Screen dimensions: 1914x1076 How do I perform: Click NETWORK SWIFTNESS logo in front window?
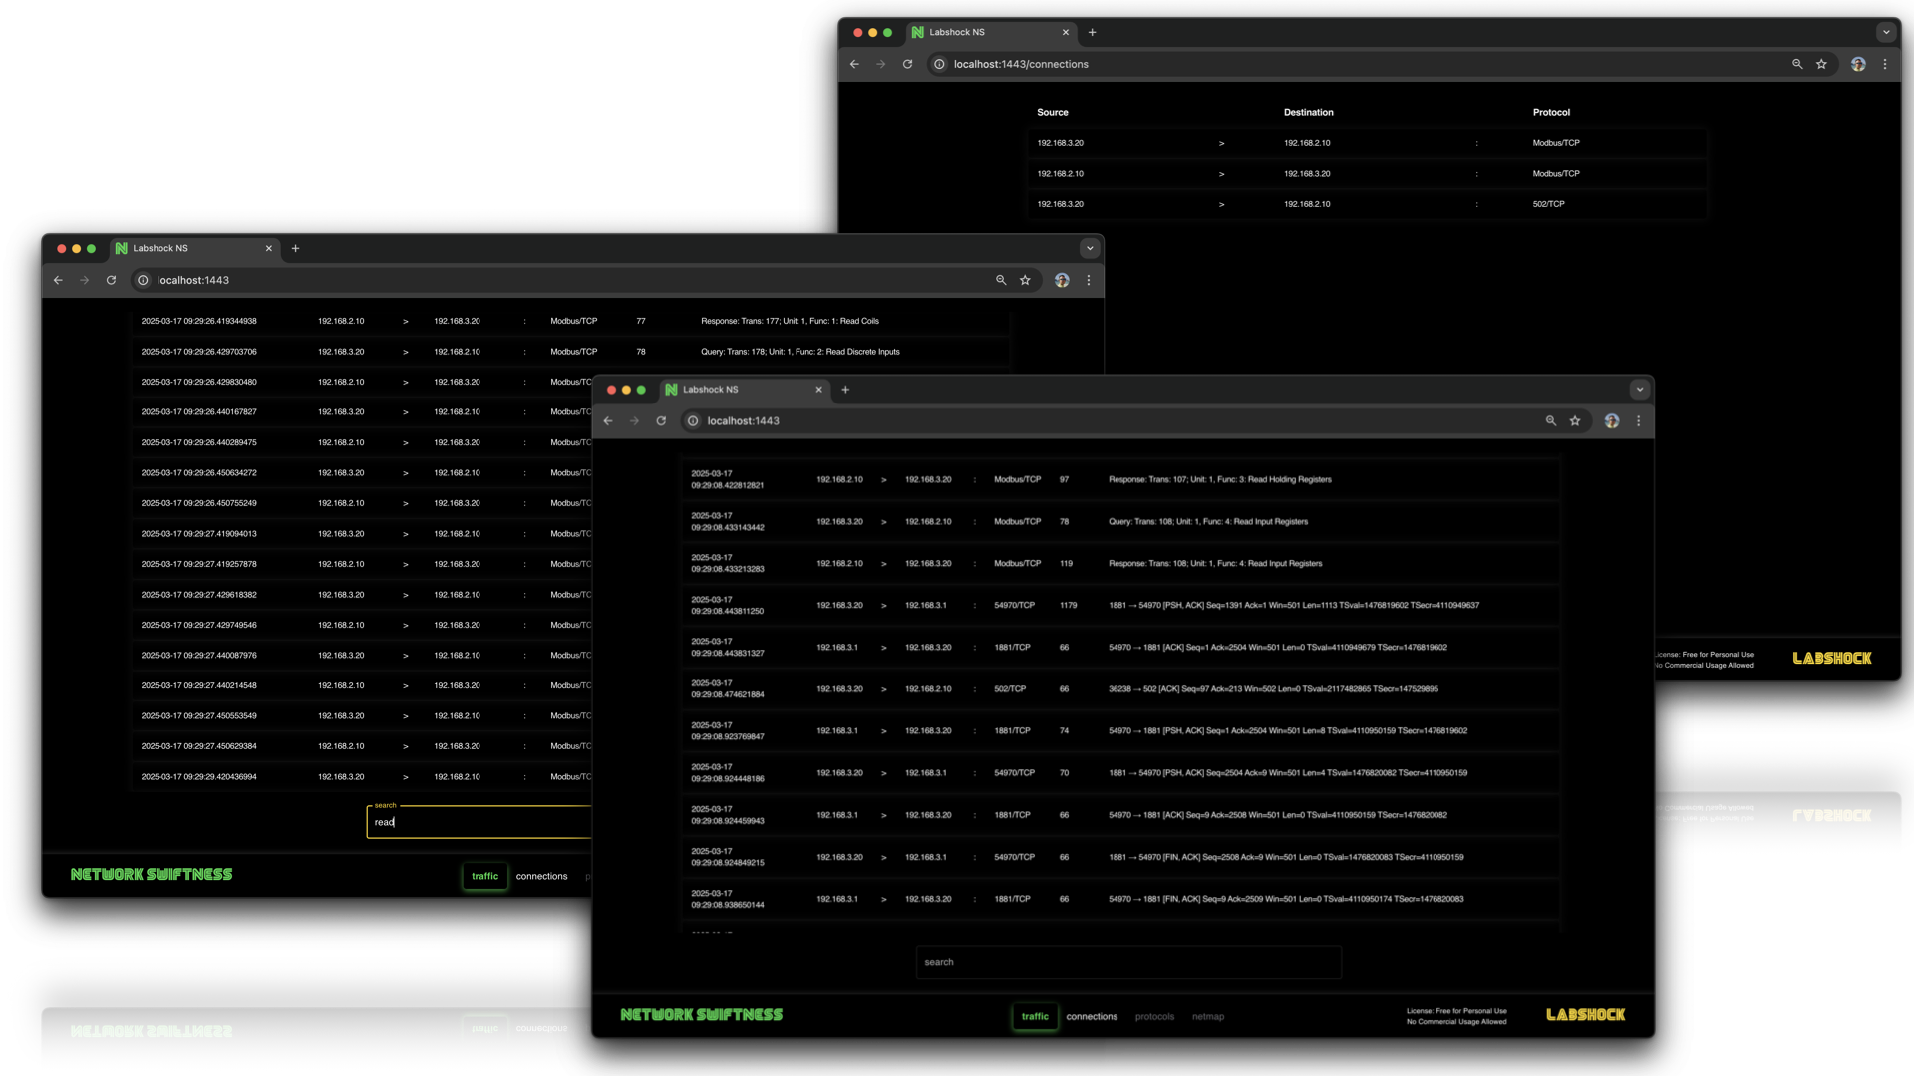[702, 1015]
